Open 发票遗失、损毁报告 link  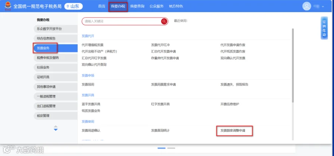[x=234, y=84]
